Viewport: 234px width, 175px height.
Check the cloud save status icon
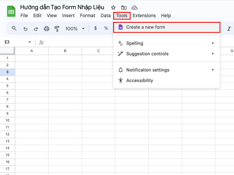click(x=134, y=8)
